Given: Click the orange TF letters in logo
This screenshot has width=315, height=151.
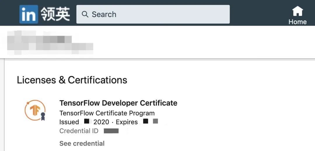Looking at the screenshot, I should 35,110.
